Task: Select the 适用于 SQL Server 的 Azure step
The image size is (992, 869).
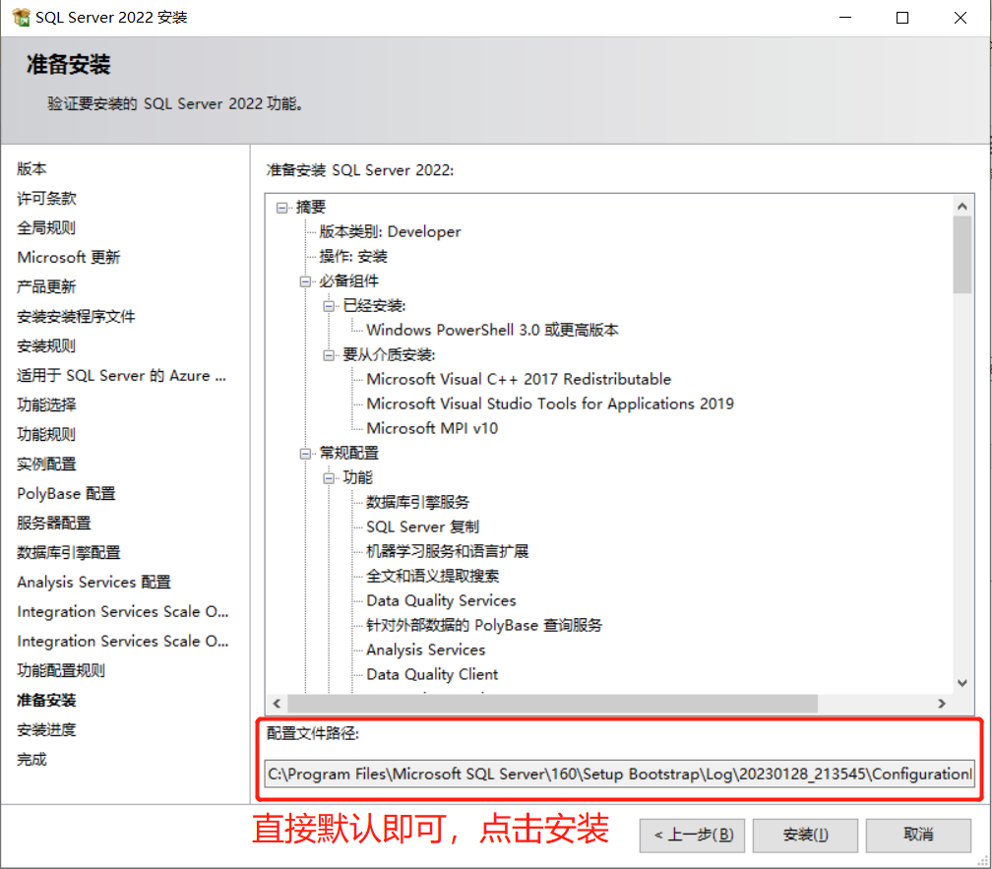Action: pos(121,376)
